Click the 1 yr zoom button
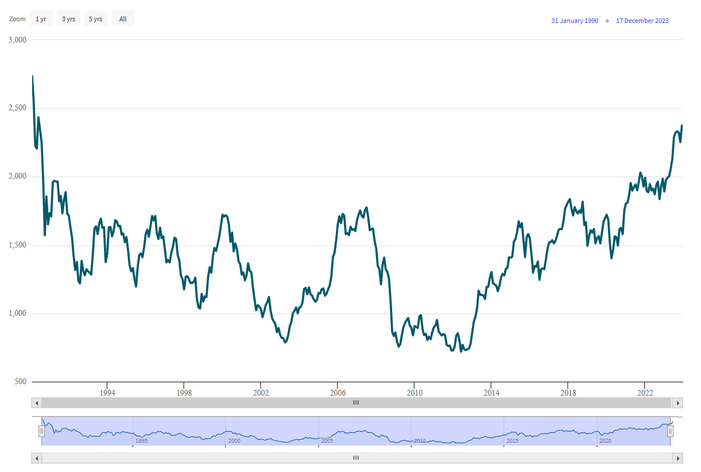This screenshot has height=472, width=701. pos(41,19)
